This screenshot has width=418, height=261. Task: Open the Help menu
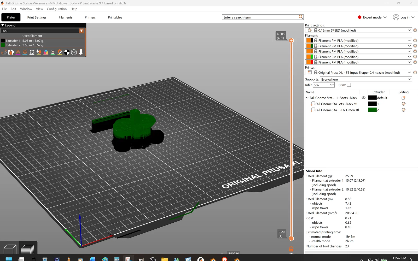click(74, 9)
